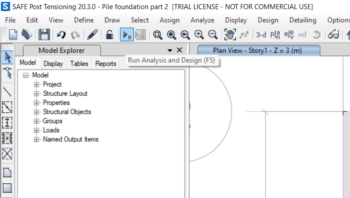Select the Properties tree item
The image size is (350, 198).
pyautogui.click(x=56, y=103)
